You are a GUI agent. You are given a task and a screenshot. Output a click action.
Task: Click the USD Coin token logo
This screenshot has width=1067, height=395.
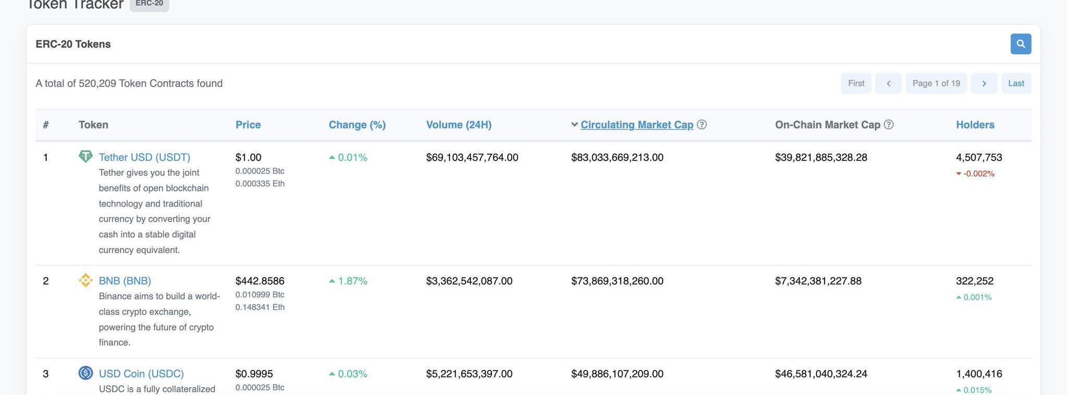pyautogui.click(x=85, y=373)
